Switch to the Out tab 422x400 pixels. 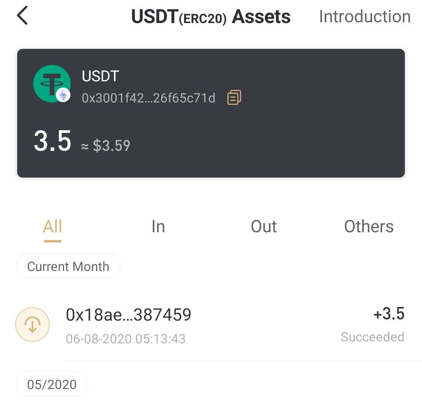[264, 227]
